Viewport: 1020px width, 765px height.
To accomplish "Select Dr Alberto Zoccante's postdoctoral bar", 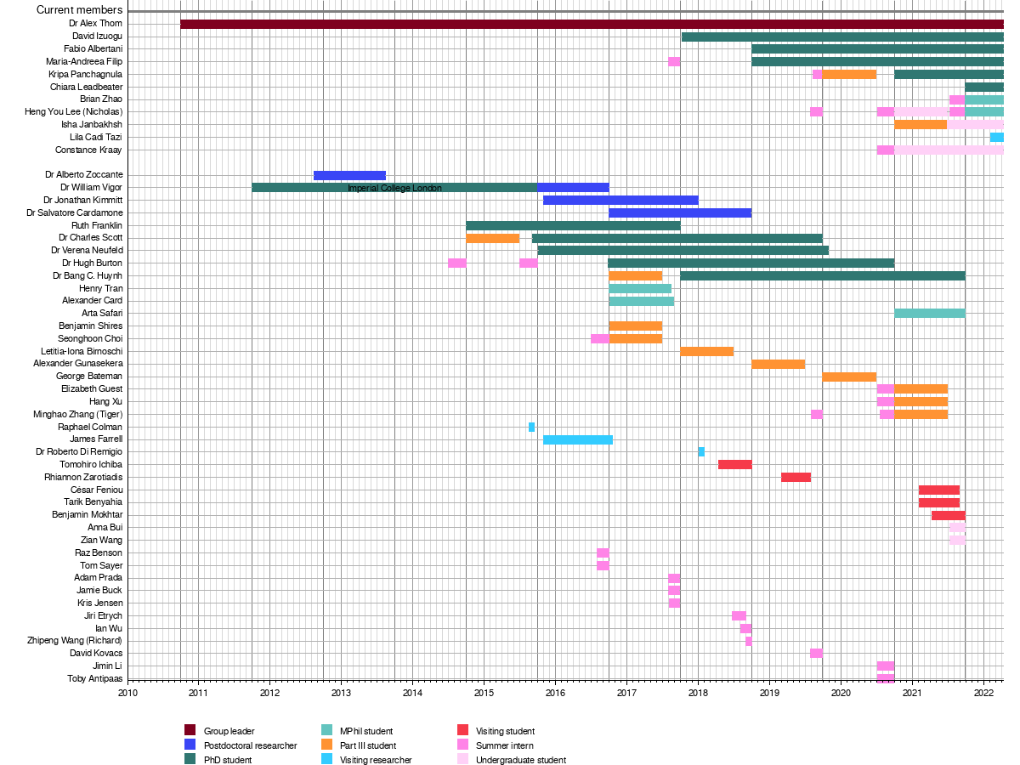I will (349, 175).
